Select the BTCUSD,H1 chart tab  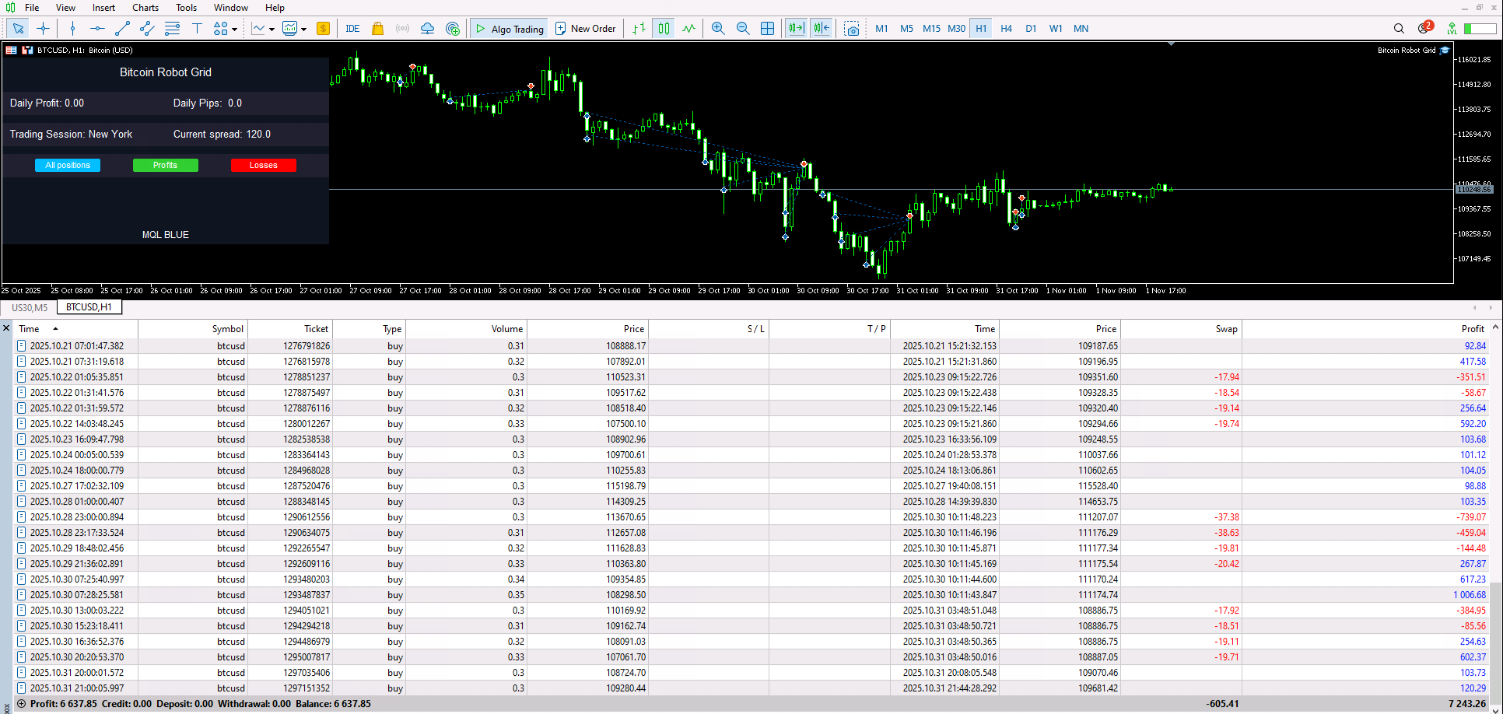(x=89, y=307)
